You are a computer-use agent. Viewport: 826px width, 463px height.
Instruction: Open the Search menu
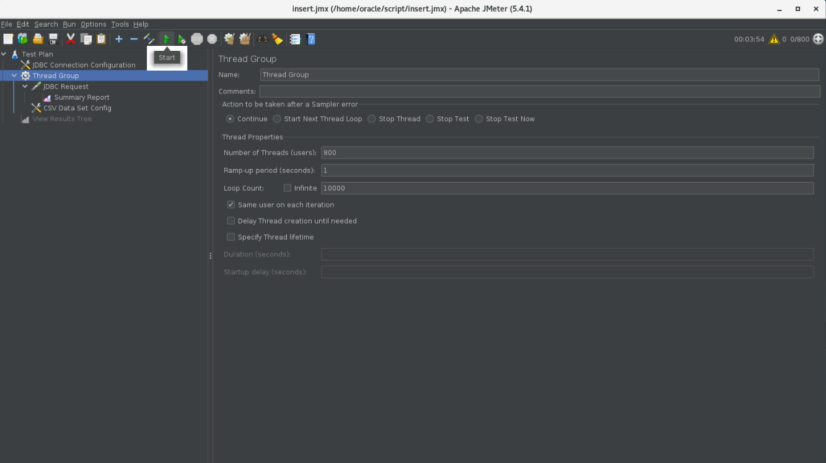46,24
